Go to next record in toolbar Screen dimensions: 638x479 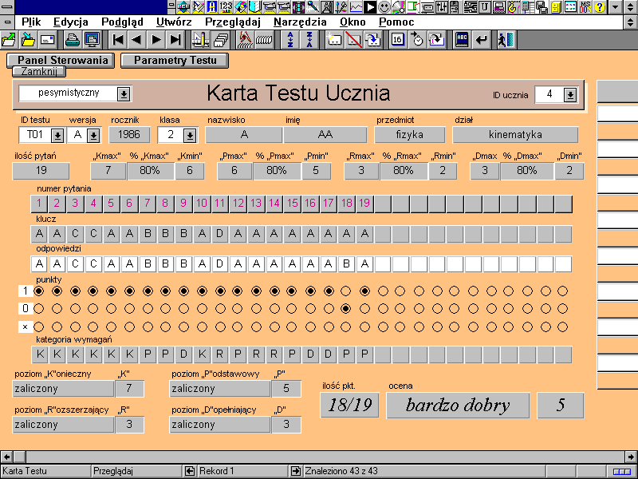[x=156, y=39]
